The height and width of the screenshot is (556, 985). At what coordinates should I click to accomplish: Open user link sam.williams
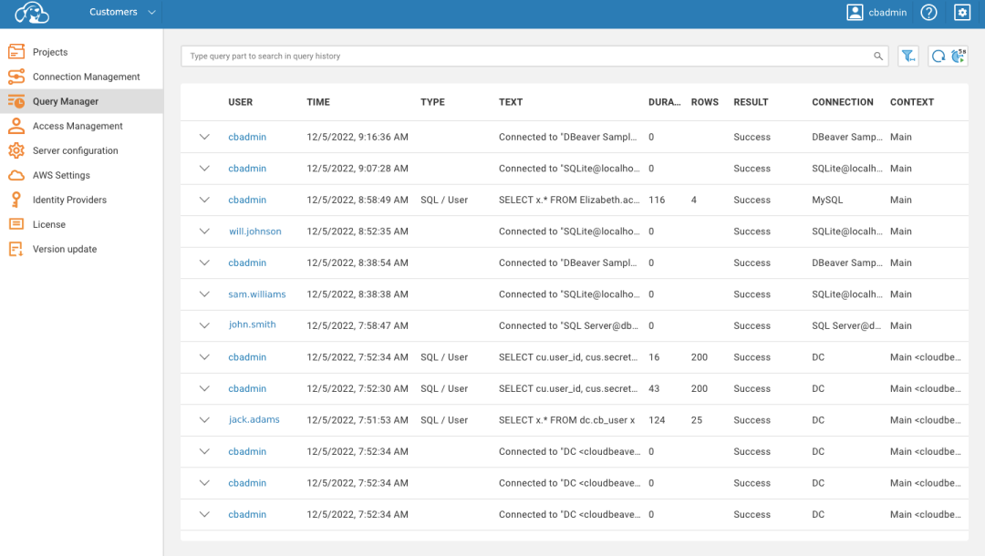click(x=257, y=293)
